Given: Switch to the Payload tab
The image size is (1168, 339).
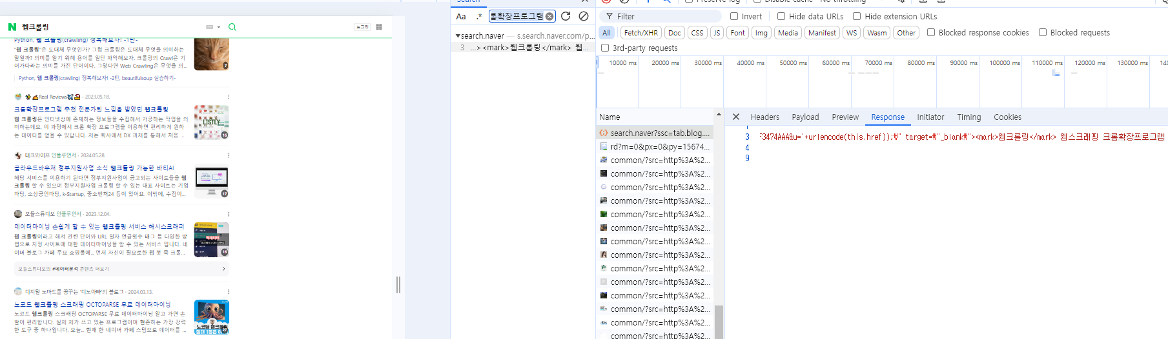Looking at the screenshot, I should coord(805,117).
